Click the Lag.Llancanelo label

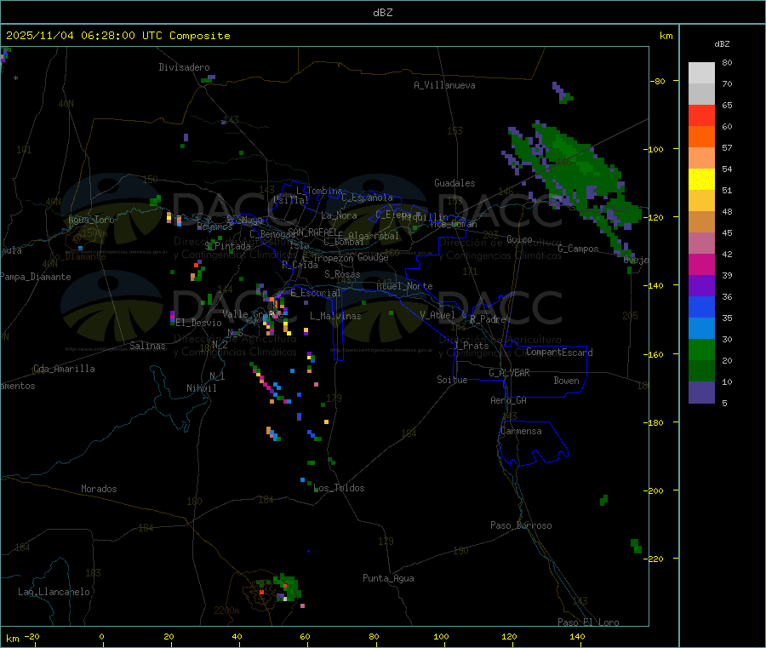coord(54,592)
